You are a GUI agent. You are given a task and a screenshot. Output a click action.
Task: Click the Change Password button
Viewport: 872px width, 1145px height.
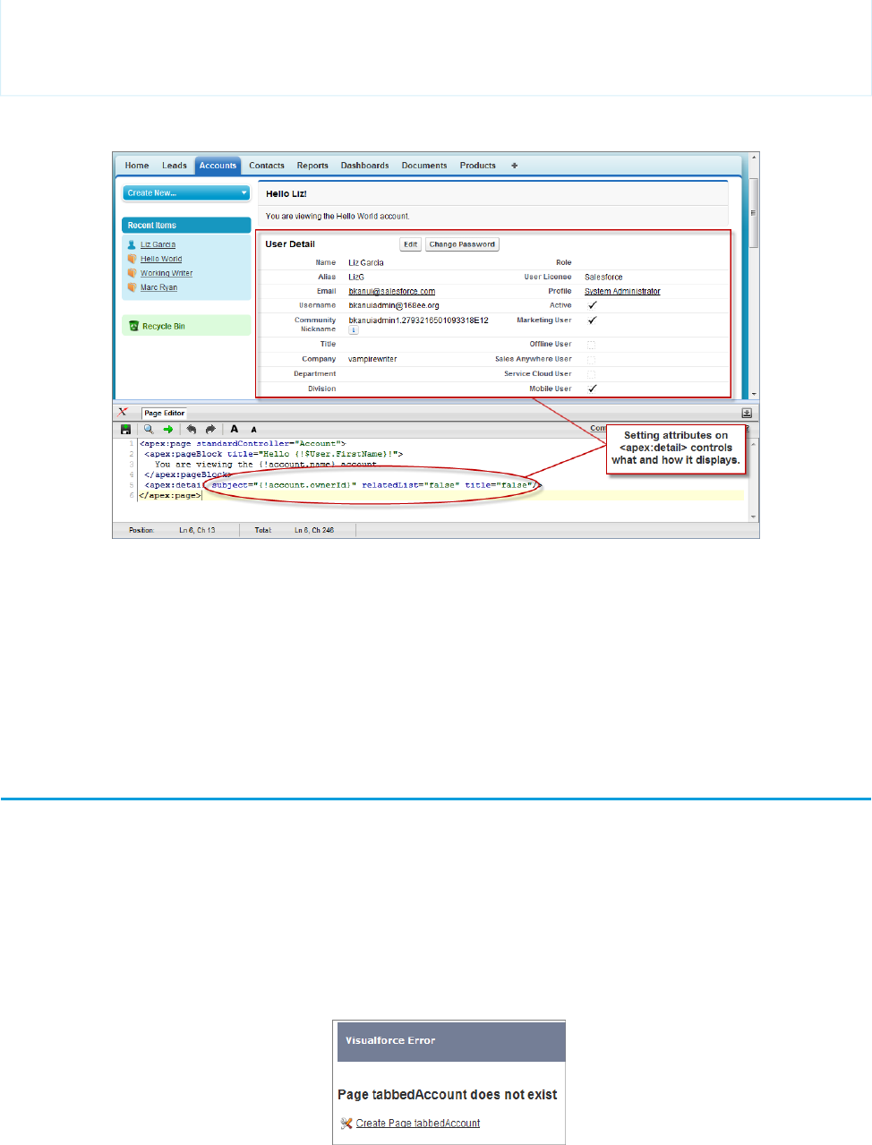click(x=462, y=244)
